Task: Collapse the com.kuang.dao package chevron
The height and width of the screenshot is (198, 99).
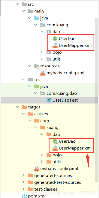Action: 36,93
